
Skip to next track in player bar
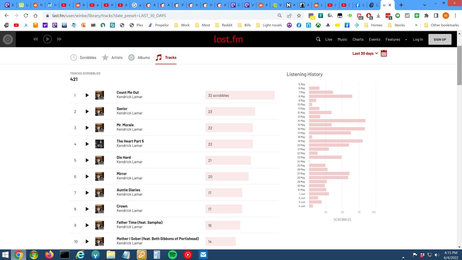(59, 39)
